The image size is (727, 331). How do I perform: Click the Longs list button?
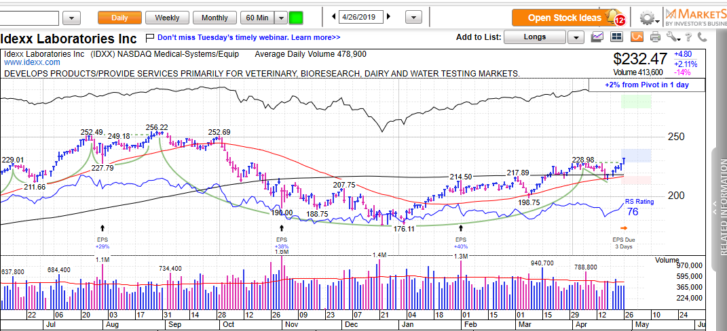pos(535,37)
